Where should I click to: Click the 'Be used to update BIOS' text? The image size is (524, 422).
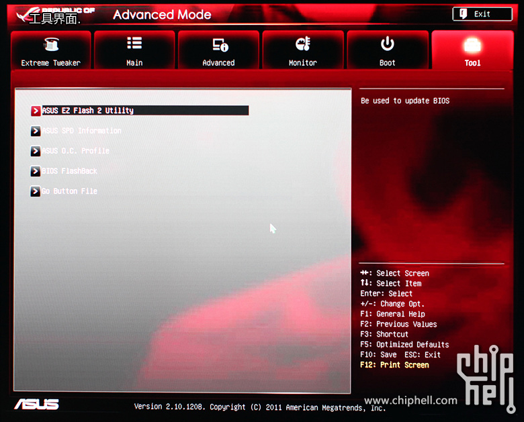pos(405,101)
